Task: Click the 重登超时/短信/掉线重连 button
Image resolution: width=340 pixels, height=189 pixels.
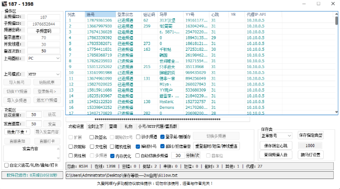Action: point(216,146)
